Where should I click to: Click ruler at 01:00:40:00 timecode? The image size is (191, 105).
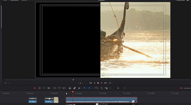30,93
